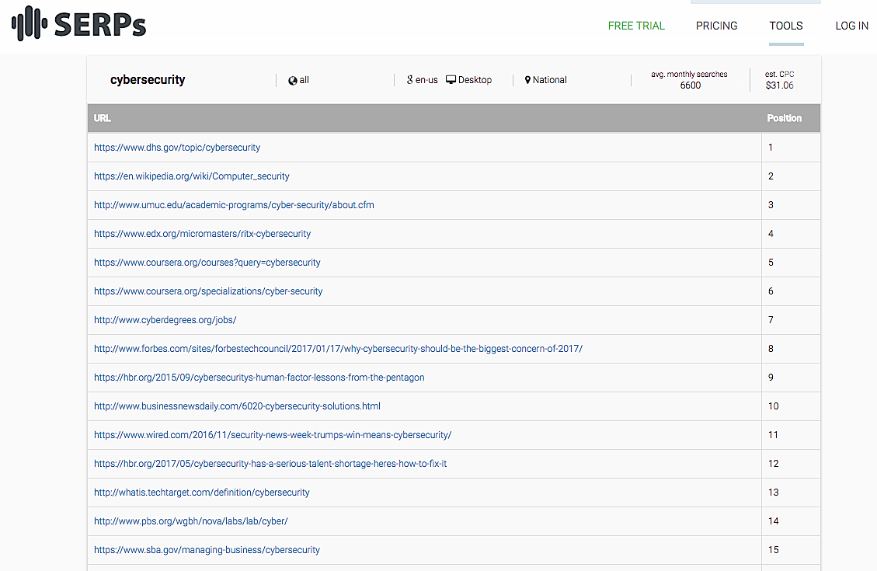877x571 pixels.
Task: Click the Position column header
Action: (x=784, y=118)
